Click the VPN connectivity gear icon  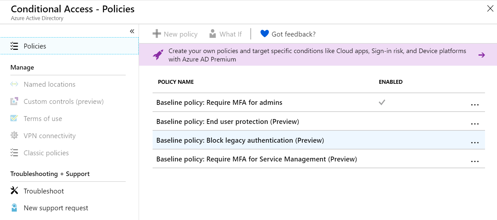14,136
